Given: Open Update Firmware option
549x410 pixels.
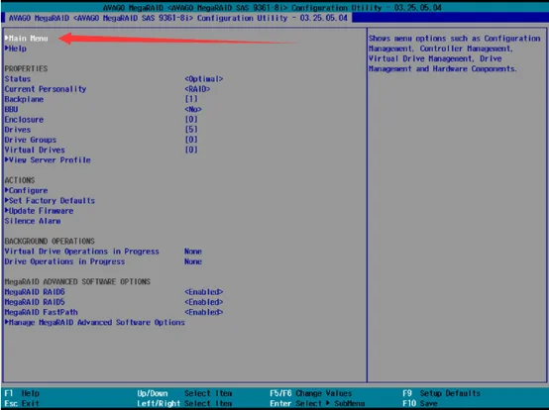Looking at the screenshot, I should click(40, 211).
